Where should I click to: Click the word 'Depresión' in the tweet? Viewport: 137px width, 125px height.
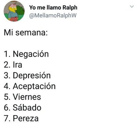(x=32, y=76)
